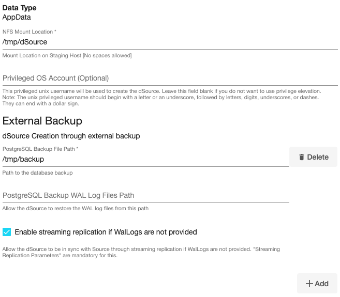This screenshot has height=297, width=340.
Task: Click the AppData value text
Action: point(17,17)
